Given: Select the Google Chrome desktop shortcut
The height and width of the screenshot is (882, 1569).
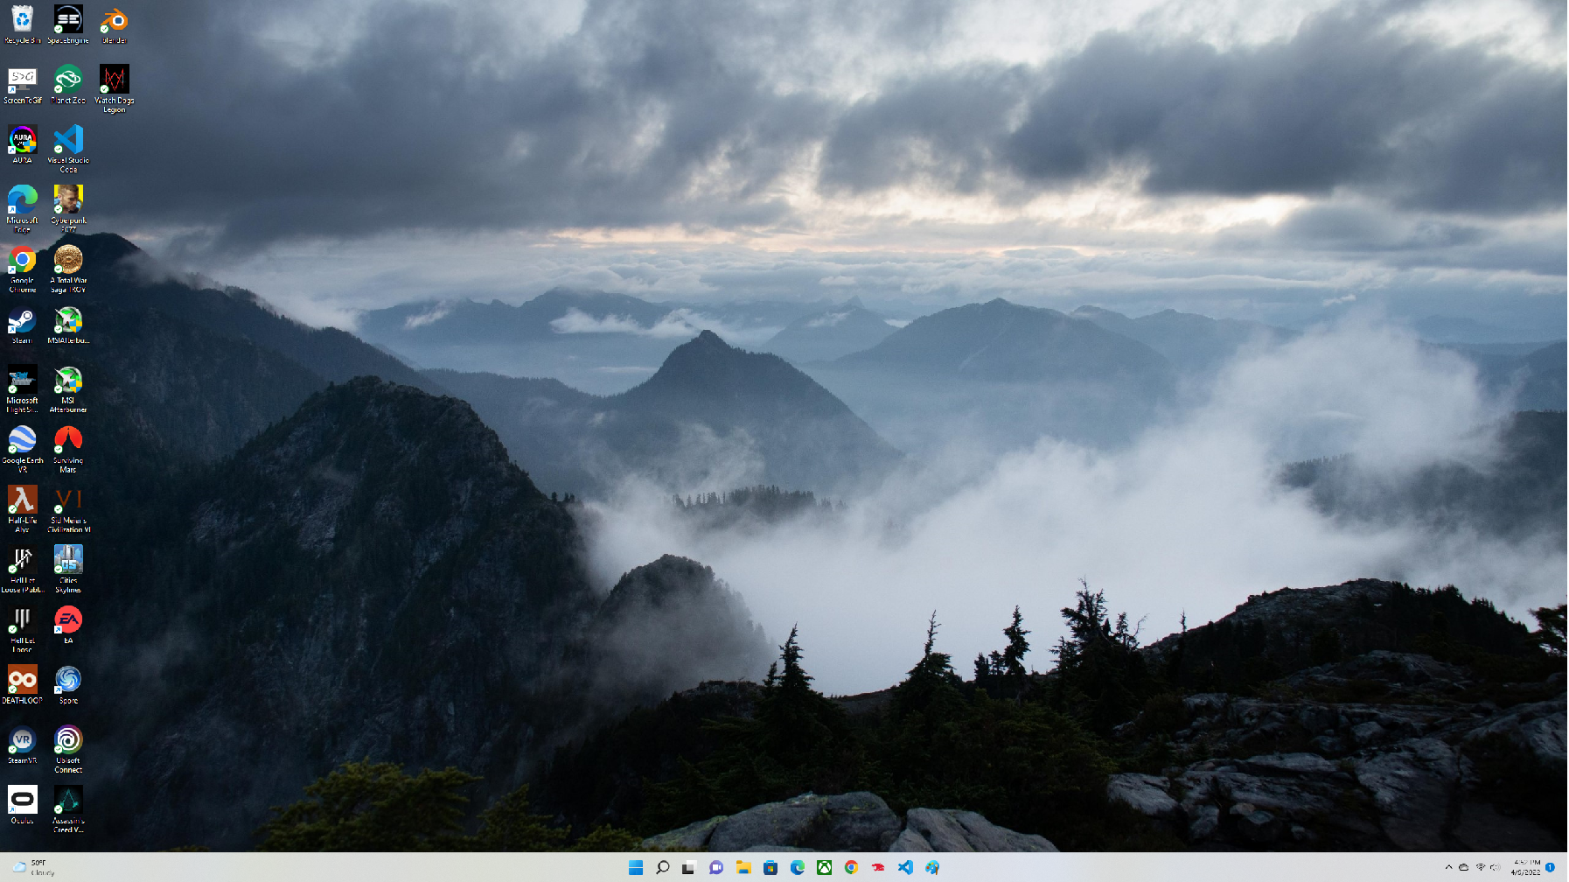Looking at the screenshot, I should tap(22, 269).
